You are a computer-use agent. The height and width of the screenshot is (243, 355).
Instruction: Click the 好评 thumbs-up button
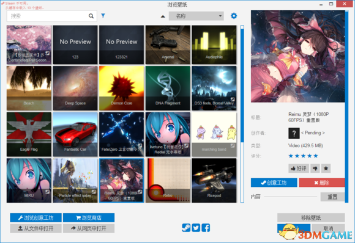(299, 169)
